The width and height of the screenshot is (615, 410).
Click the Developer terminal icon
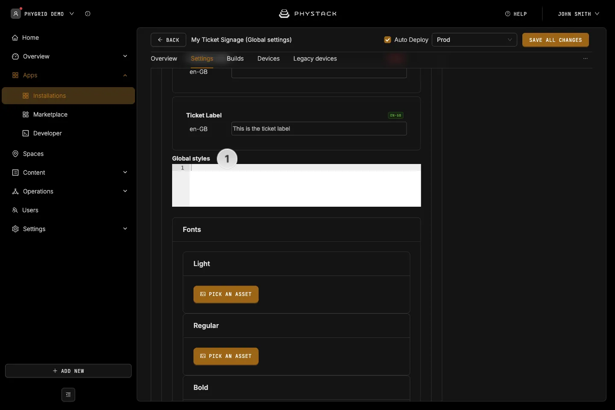(x=26, y=133)
